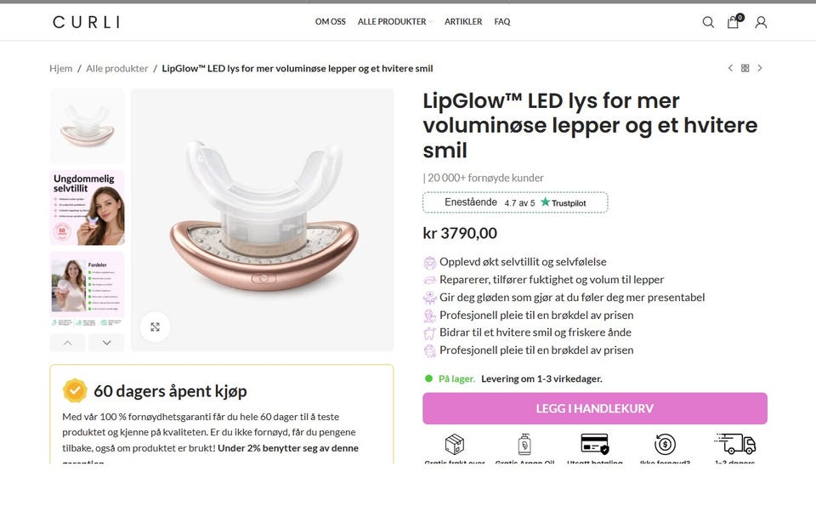This screenshot has height=506, width=816.
Task: Go to Hjem breadcrumb link
Action: coord(60,68)
